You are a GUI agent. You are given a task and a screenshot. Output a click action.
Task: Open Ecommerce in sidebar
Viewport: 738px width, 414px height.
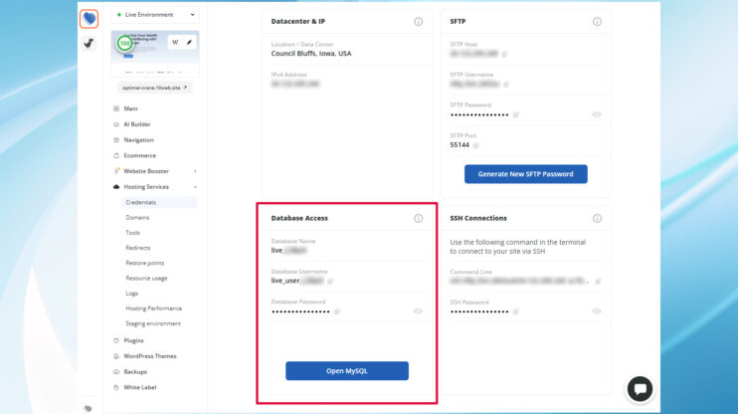(x=140, y=155)
